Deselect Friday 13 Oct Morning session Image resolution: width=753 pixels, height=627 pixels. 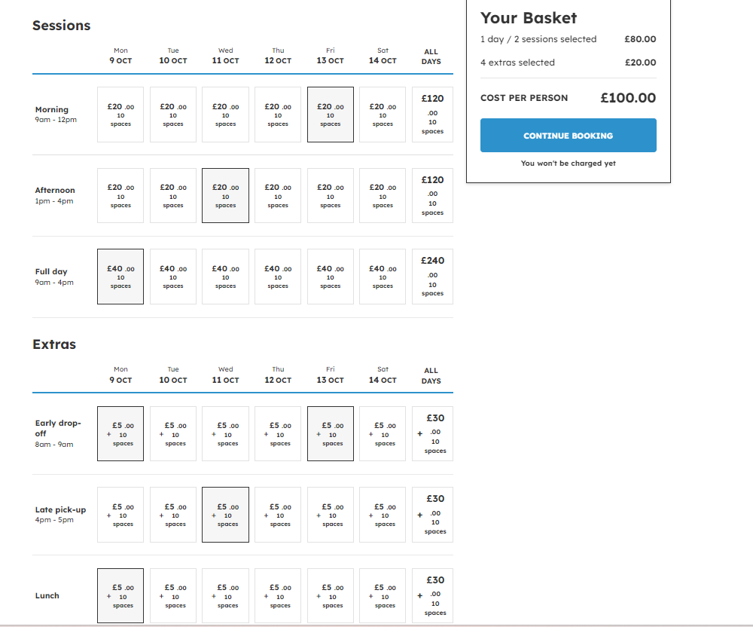click(330, 115)
